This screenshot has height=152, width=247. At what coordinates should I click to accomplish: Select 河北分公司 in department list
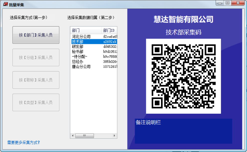81,37
